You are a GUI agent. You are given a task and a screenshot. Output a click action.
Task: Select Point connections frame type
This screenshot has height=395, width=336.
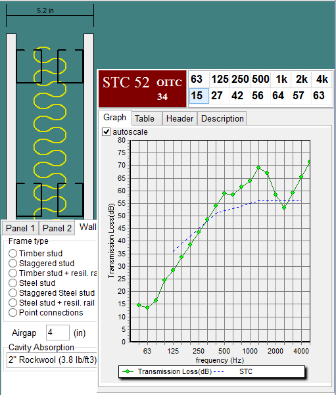coord(12,313)
